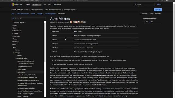The image size is (175, 98).
Task: Click the Sign in link
Action: [x=159, y=4]
